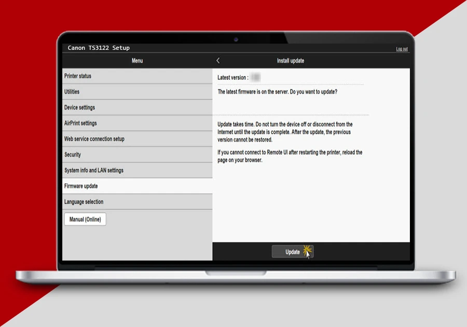
Task: Open Language selection
Action: 138,202
